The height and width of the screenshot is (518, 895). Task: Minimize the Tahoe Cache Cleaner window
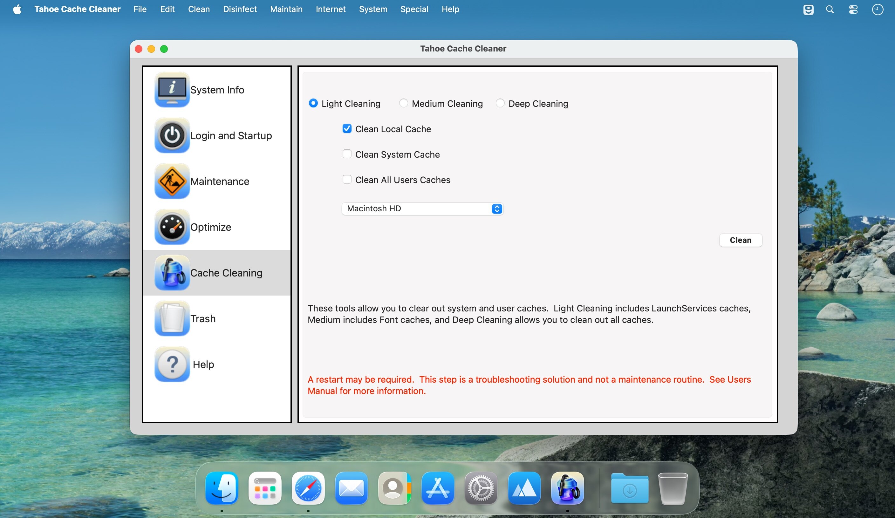[x=151, y=49]
